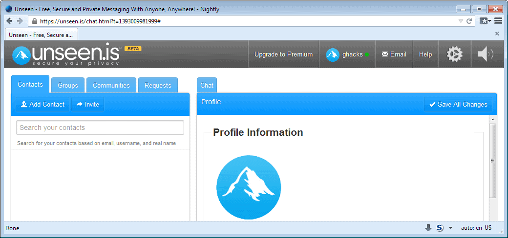
Task: Open the browser hamburger menu
Action: (x=498, y=21)
